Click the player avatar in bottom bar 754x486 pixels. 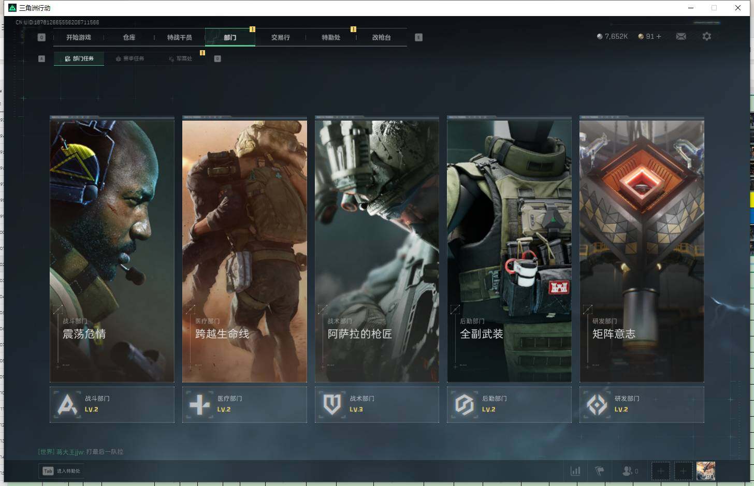click(705, 471)
